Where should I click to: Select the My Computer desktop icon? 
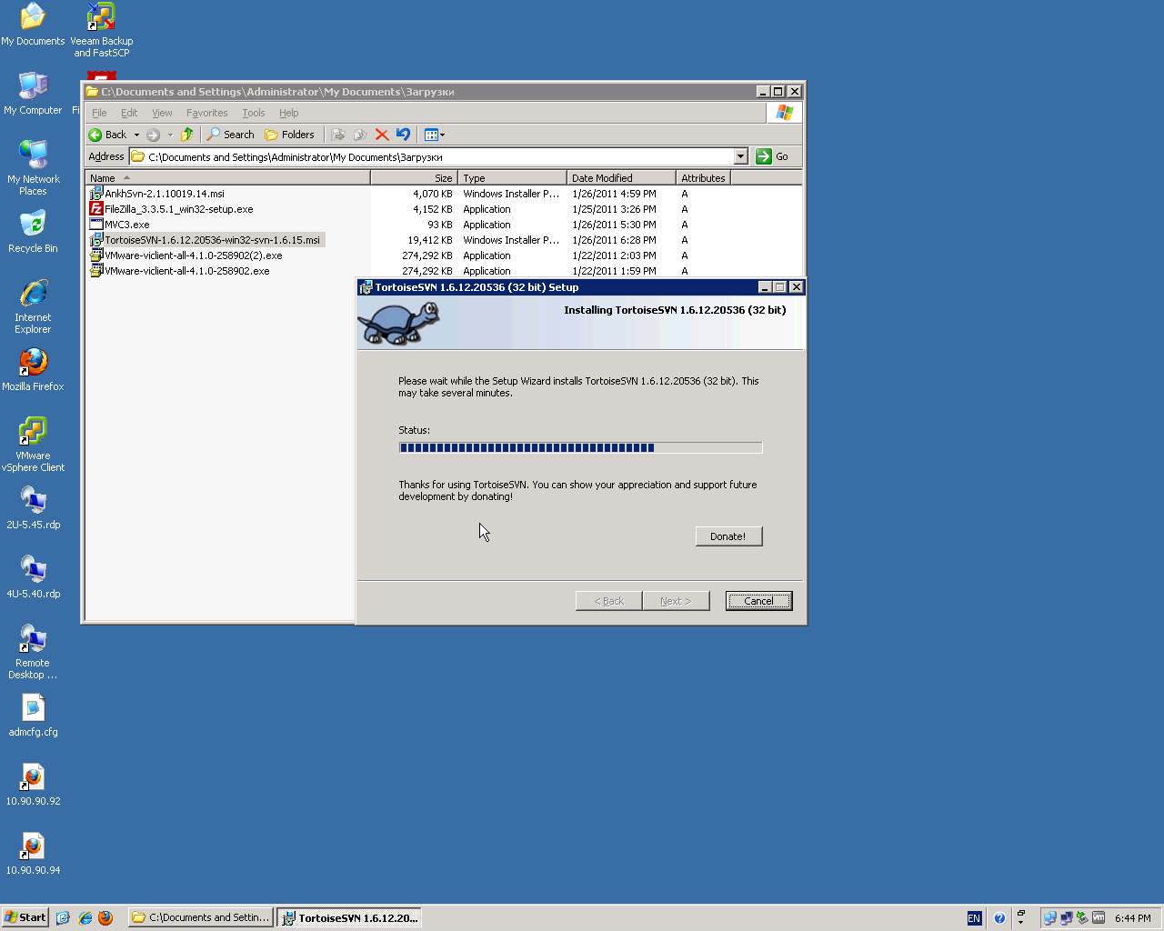pos(33,94)
